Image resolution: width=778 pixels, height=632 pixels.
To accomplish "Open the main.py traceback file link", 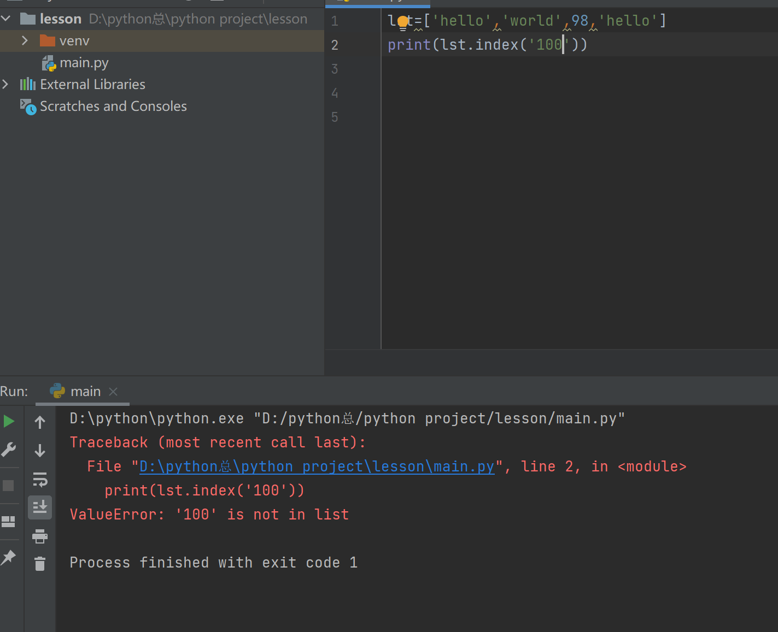I will [317, 466].
